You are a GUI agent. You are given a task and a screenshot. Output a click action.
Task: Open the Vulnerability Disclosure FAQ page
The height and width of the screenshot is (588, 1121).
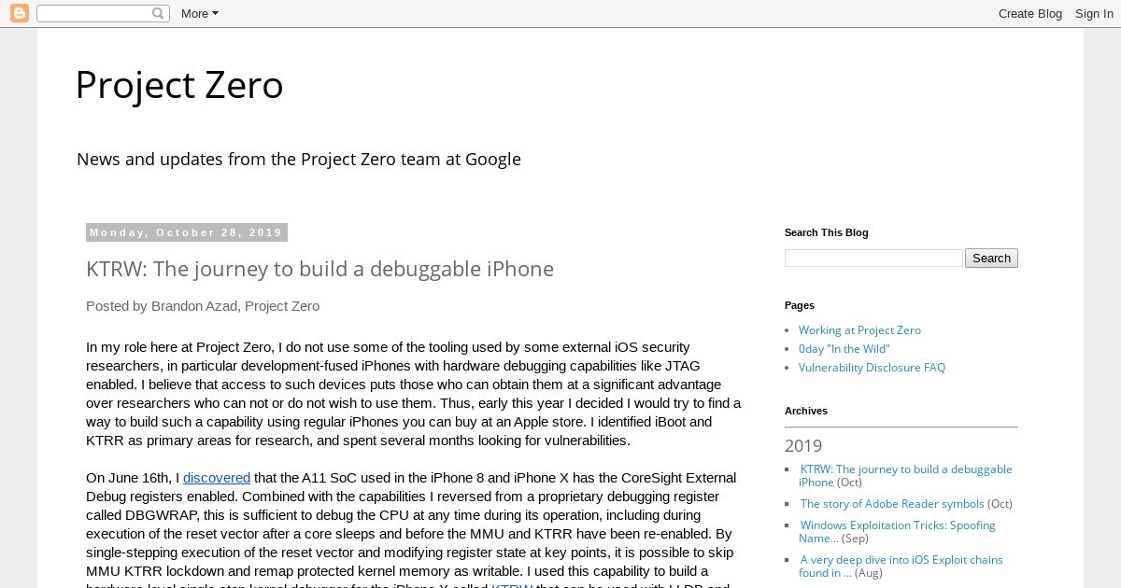pyautogui.click(x=872, y=367)
